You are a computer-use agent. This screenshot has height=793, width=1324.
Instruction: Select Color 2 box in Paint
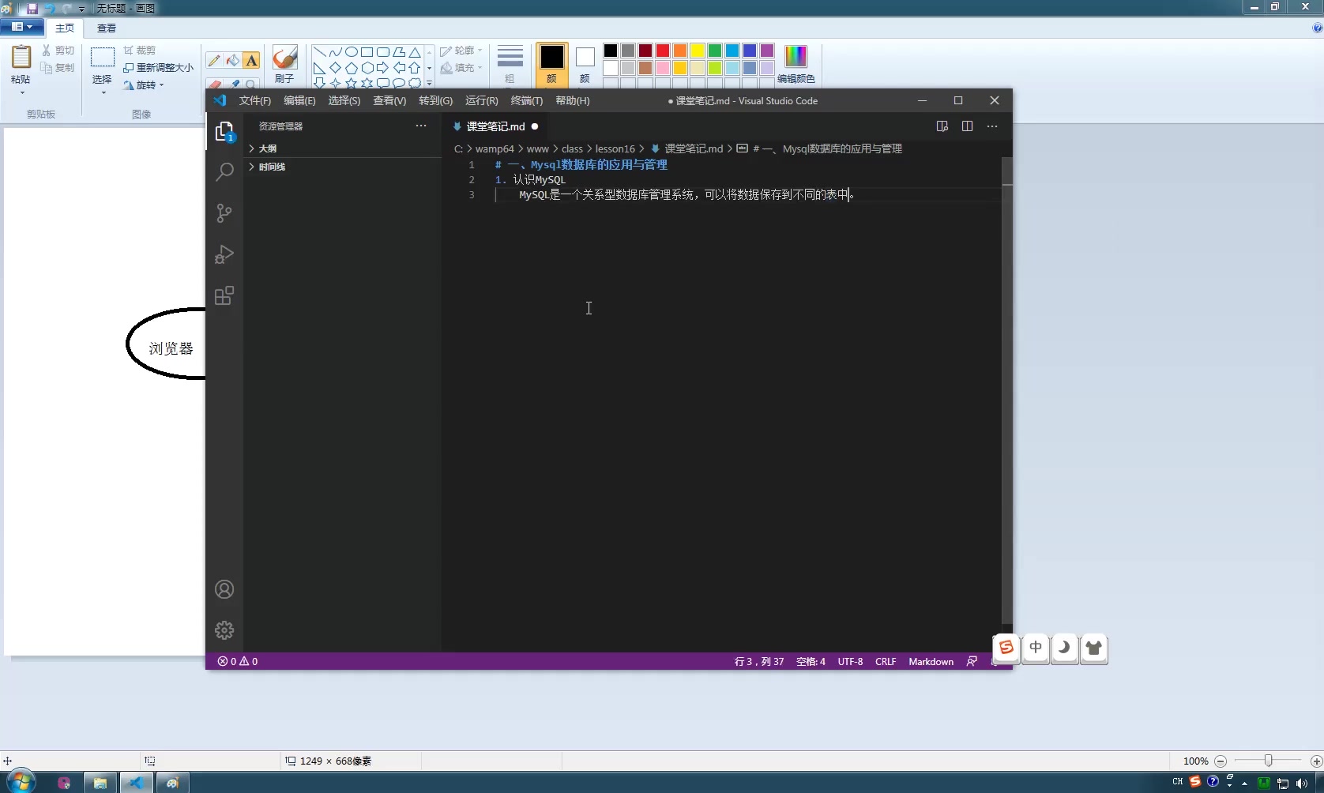coord(585,63)
